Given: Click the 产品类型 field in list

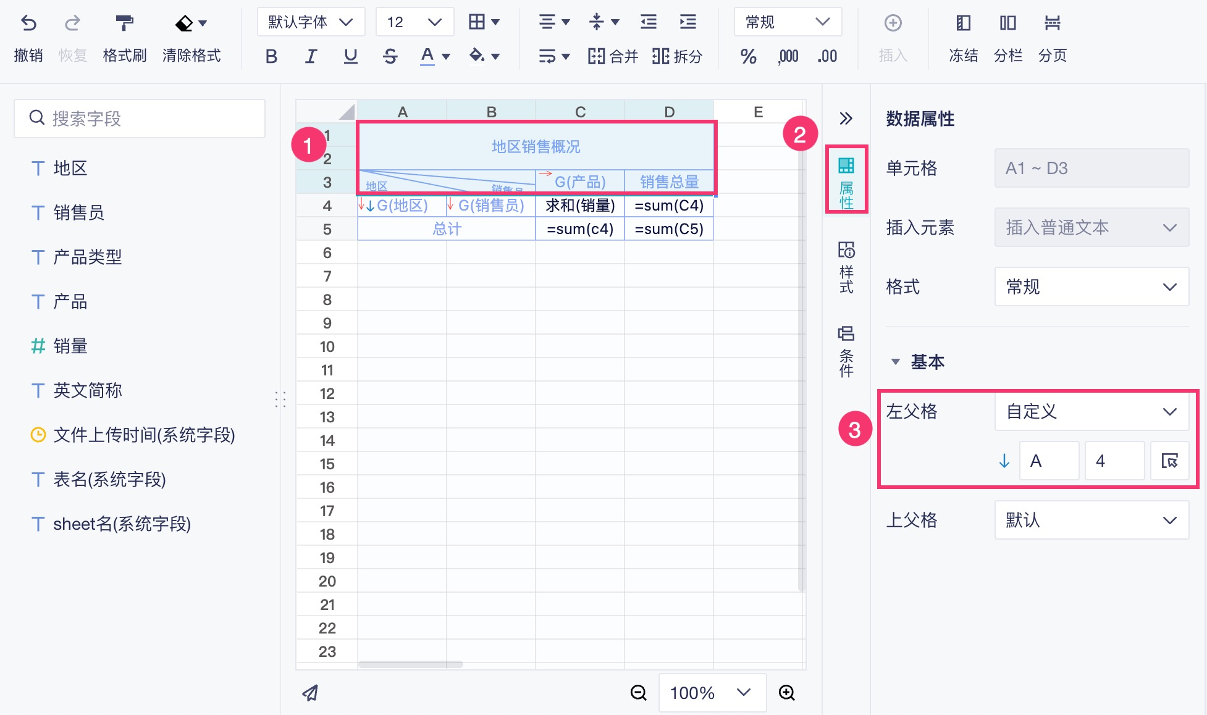Looking at the screenshot, I should 87,257.
